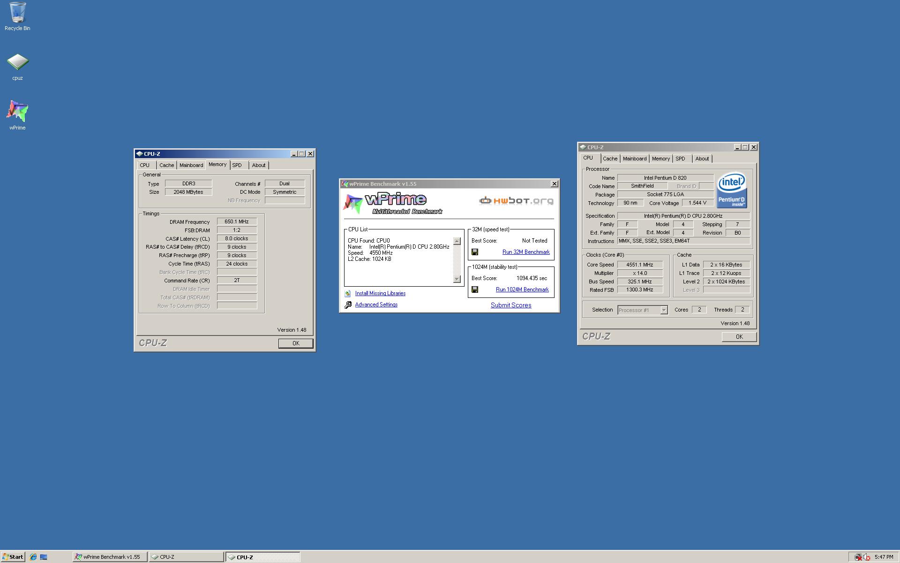Click the floppy save icon under 1024M test
Viewport: 900px width, 563px height.
pos(474,289)
